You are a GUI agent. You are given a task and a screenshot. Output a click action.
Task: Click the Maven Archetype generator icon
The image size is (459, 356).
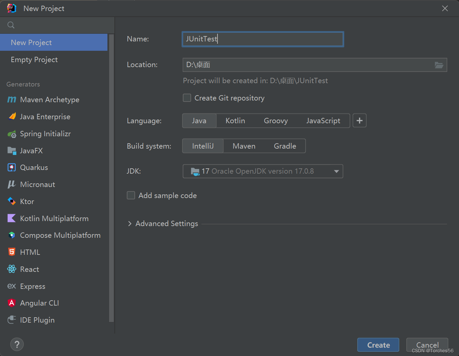(12, 100)
